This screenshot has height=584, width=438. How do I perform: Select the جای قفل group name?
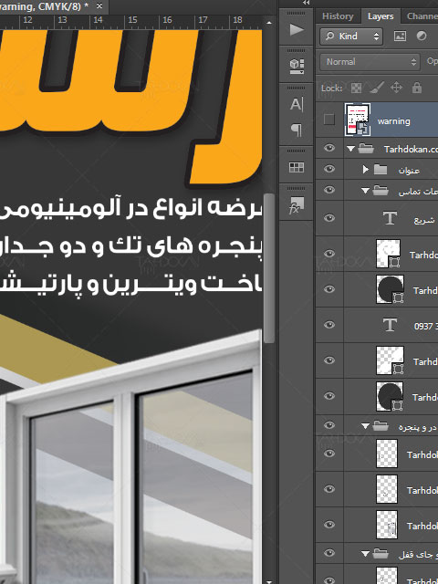[417, 555]
